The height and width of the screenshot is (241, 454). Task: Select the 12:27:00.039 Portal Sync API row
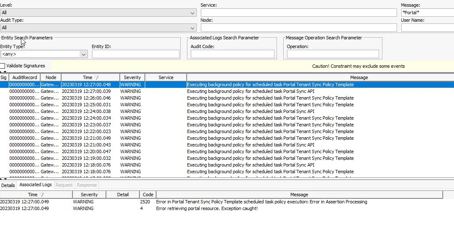pos(250,91)
